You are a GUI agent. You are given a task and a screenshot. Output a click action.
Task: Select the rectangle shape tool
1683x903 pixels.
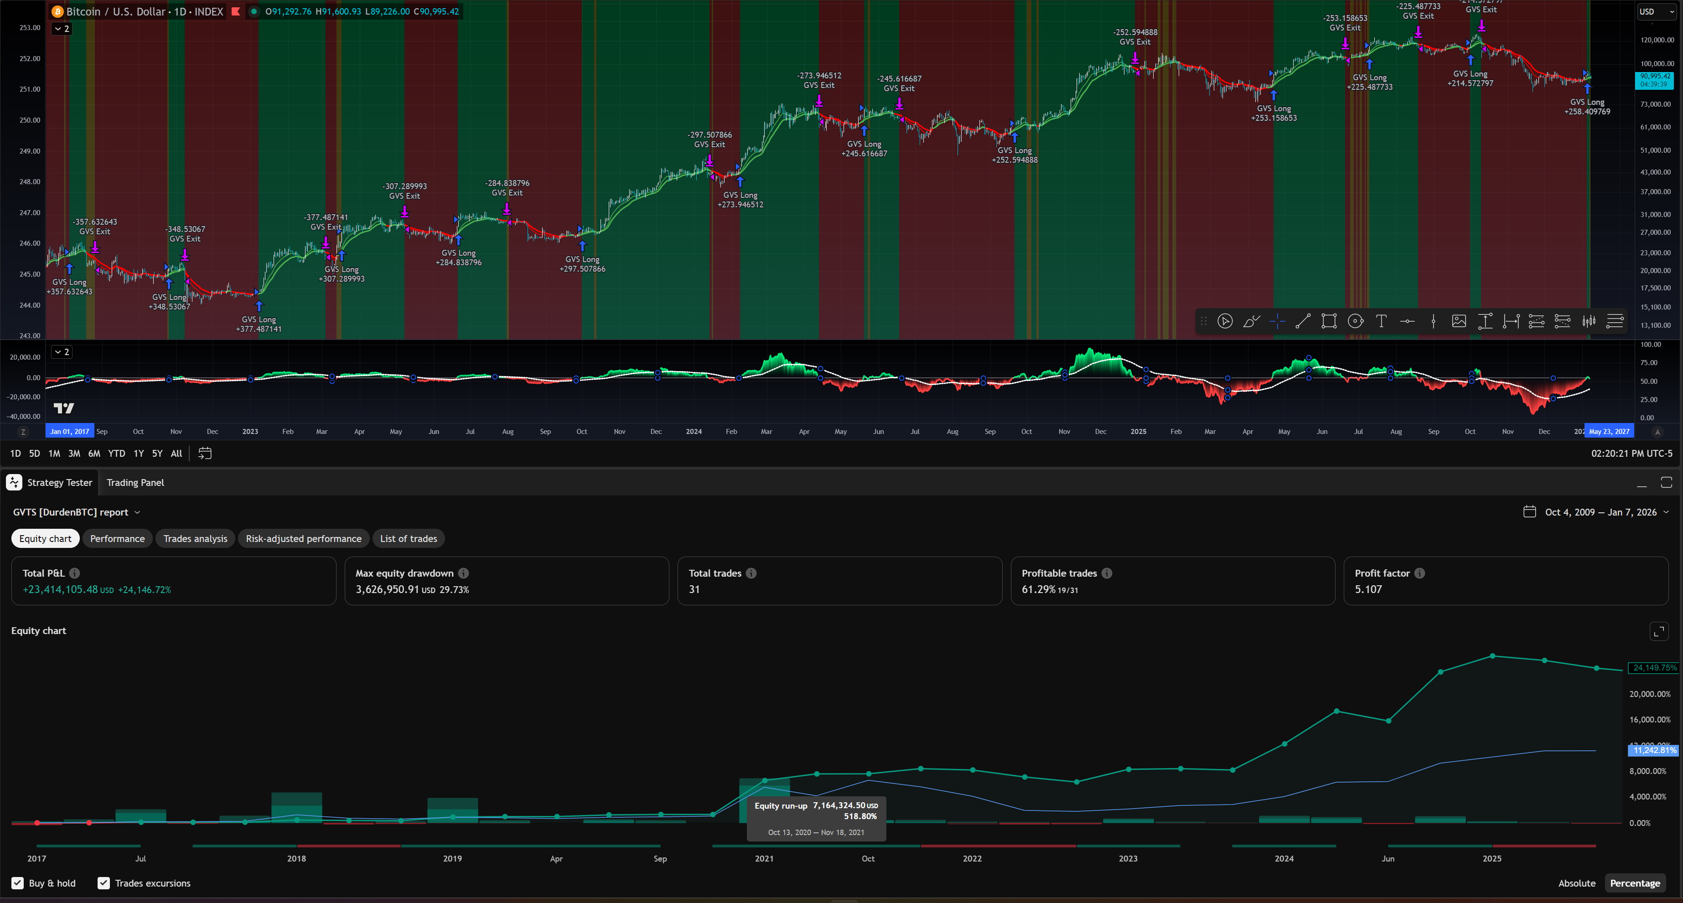coord(1329,320)
